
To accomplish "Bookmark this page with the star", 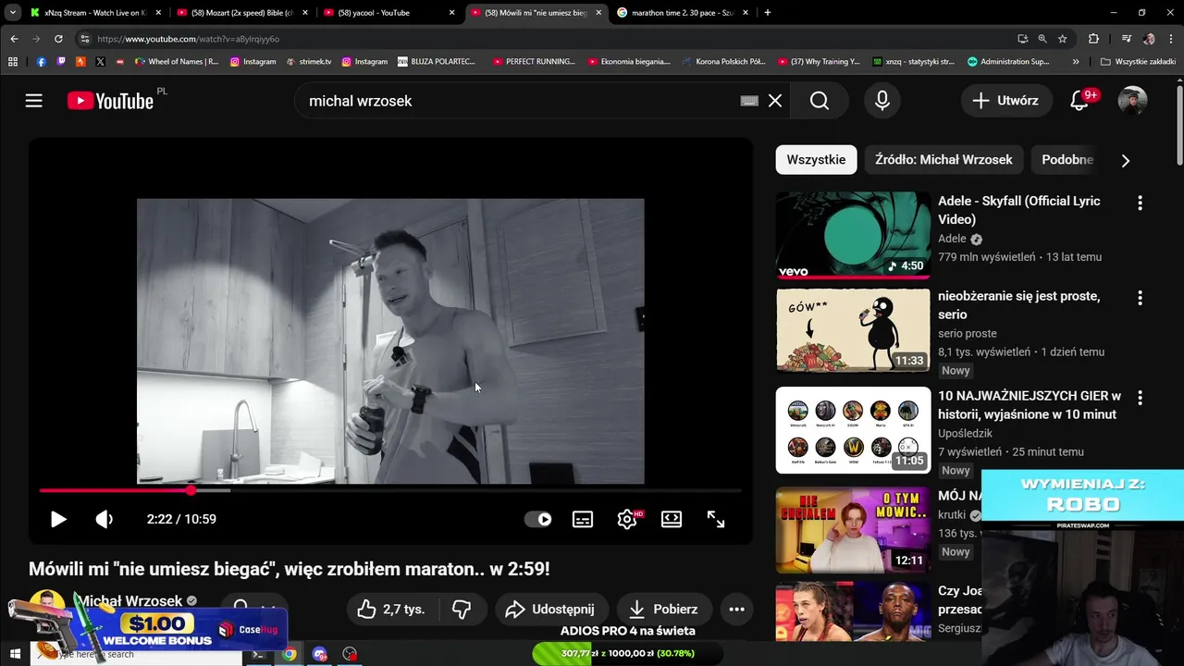I will pyautogui.click(x=1063, y=39).
